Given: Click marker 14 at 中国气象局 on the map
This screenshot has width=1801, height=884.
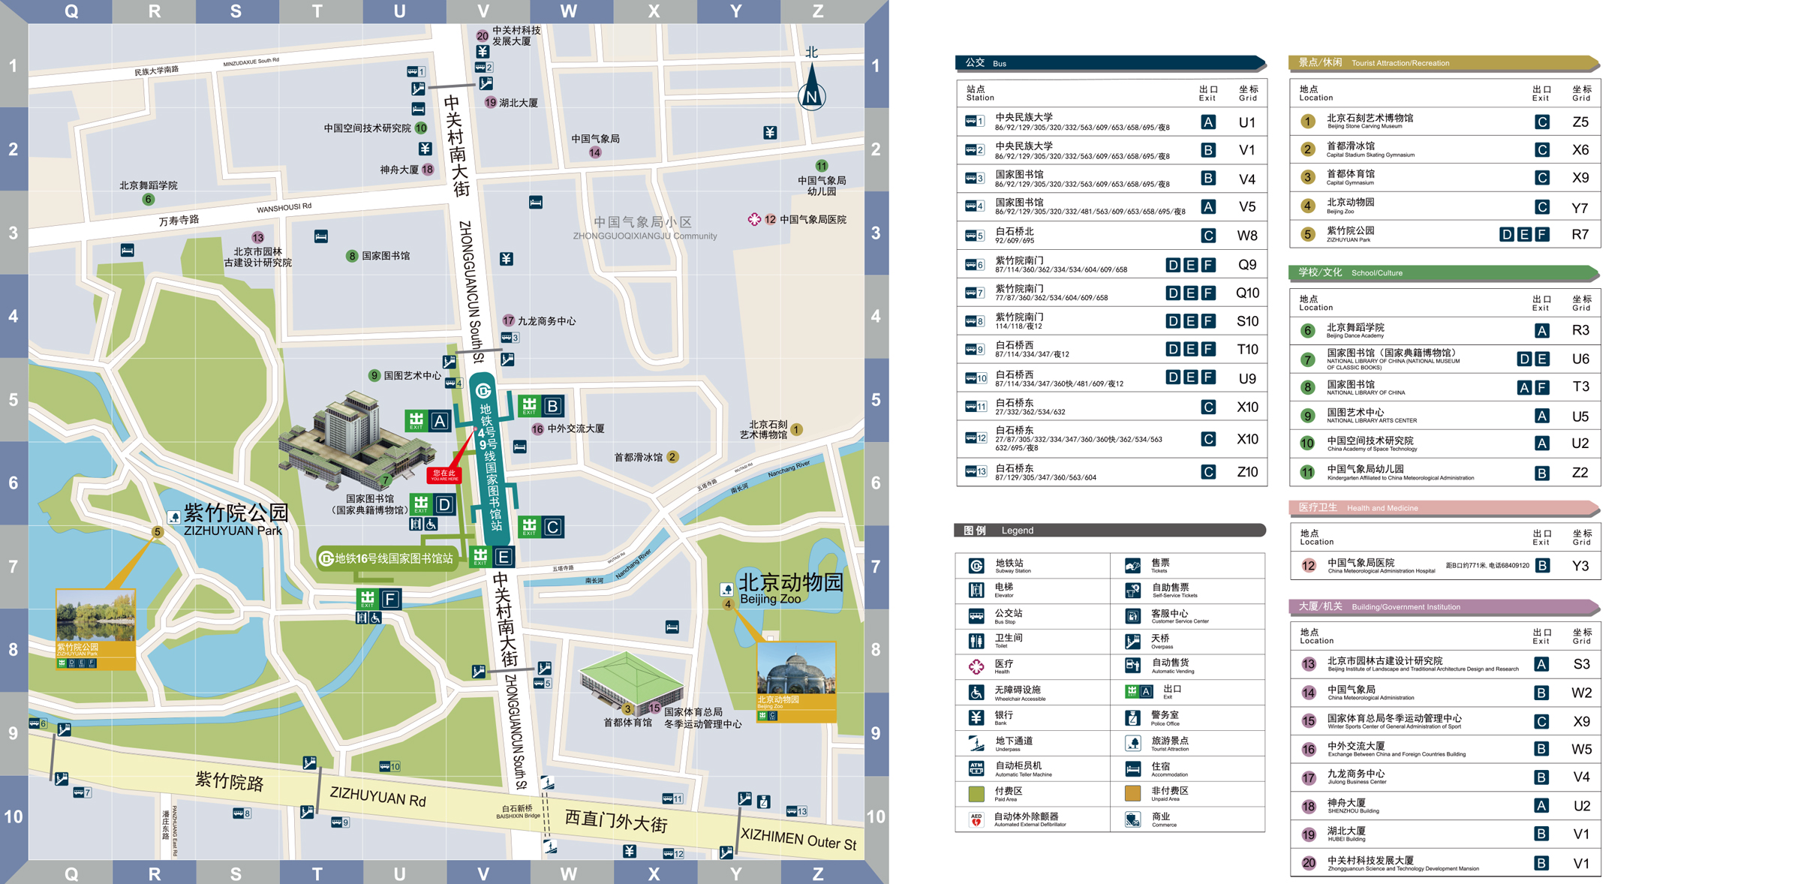Looking at the screenshot, I should [595, 152].
